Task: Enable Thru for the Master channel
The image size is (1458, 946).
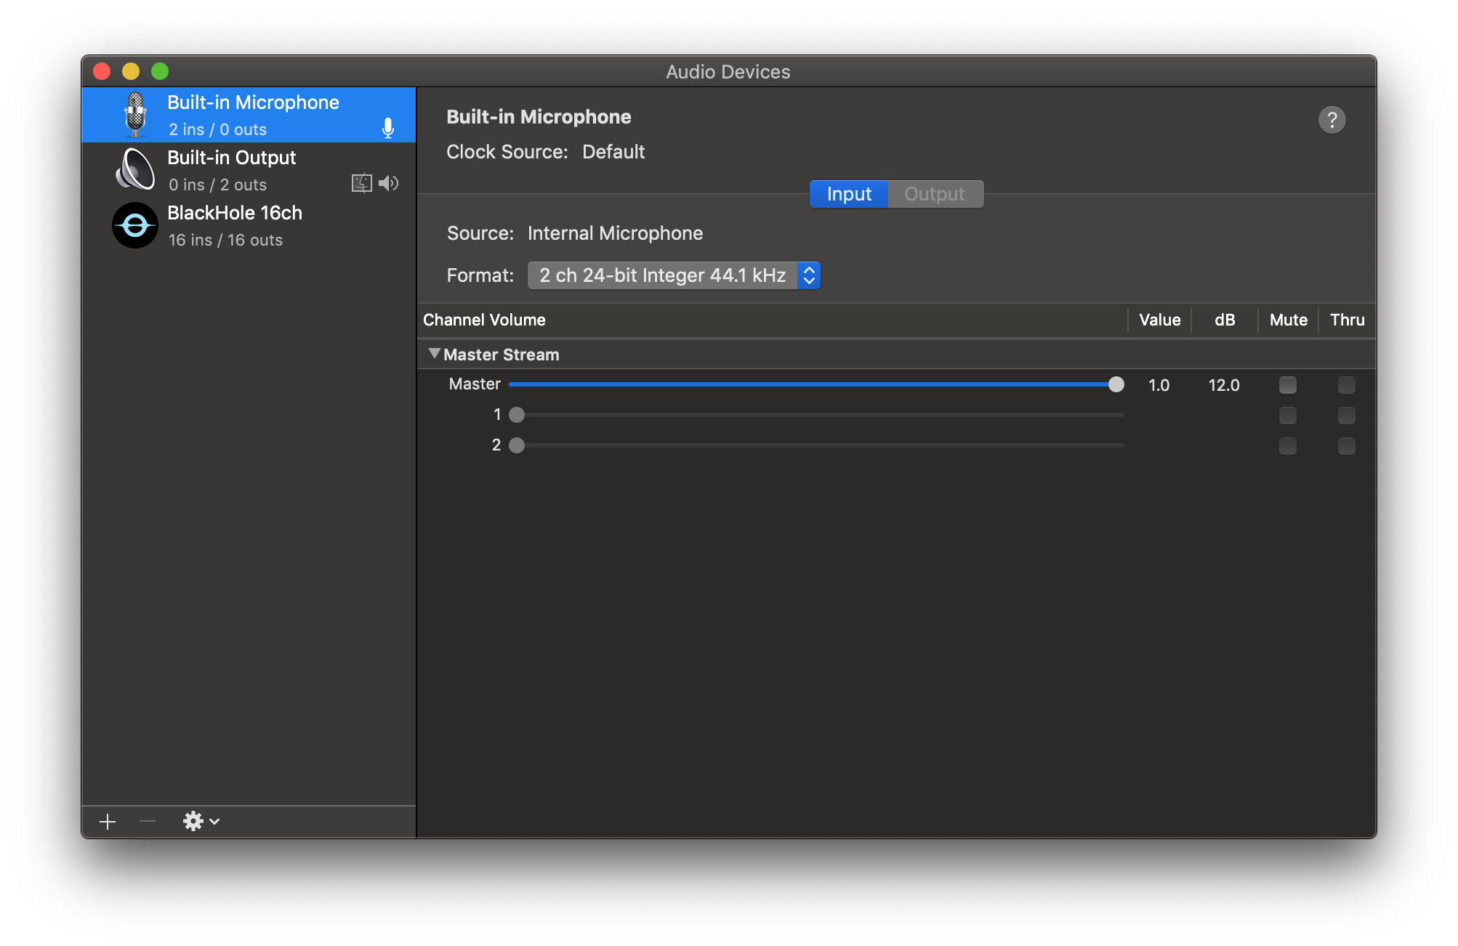Action: pos(1346,385)
